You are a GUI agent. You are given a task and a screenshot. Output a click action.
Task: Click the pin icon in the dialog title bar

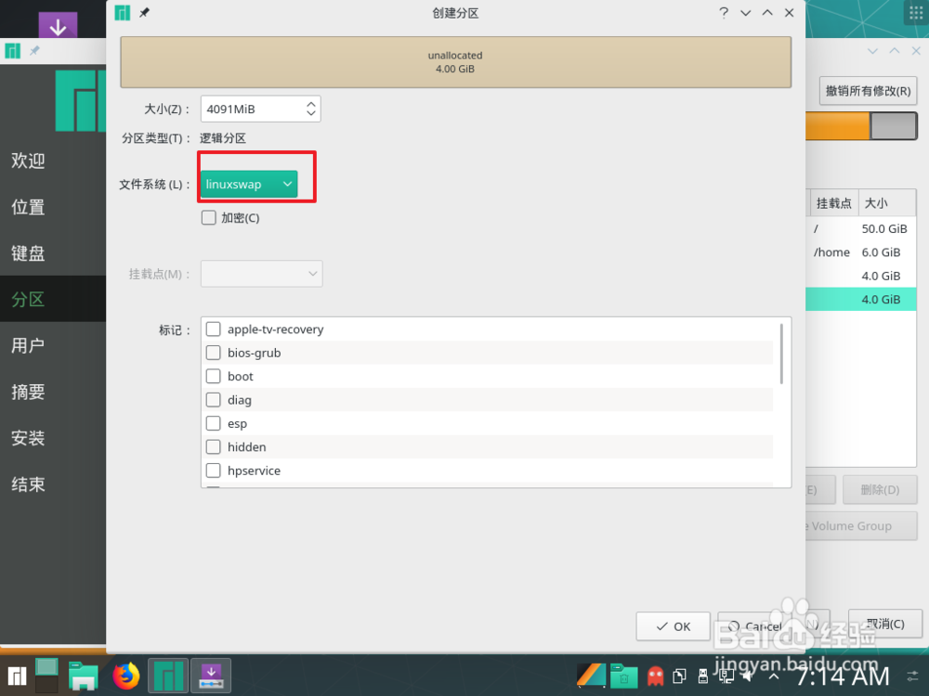[144, 12]
